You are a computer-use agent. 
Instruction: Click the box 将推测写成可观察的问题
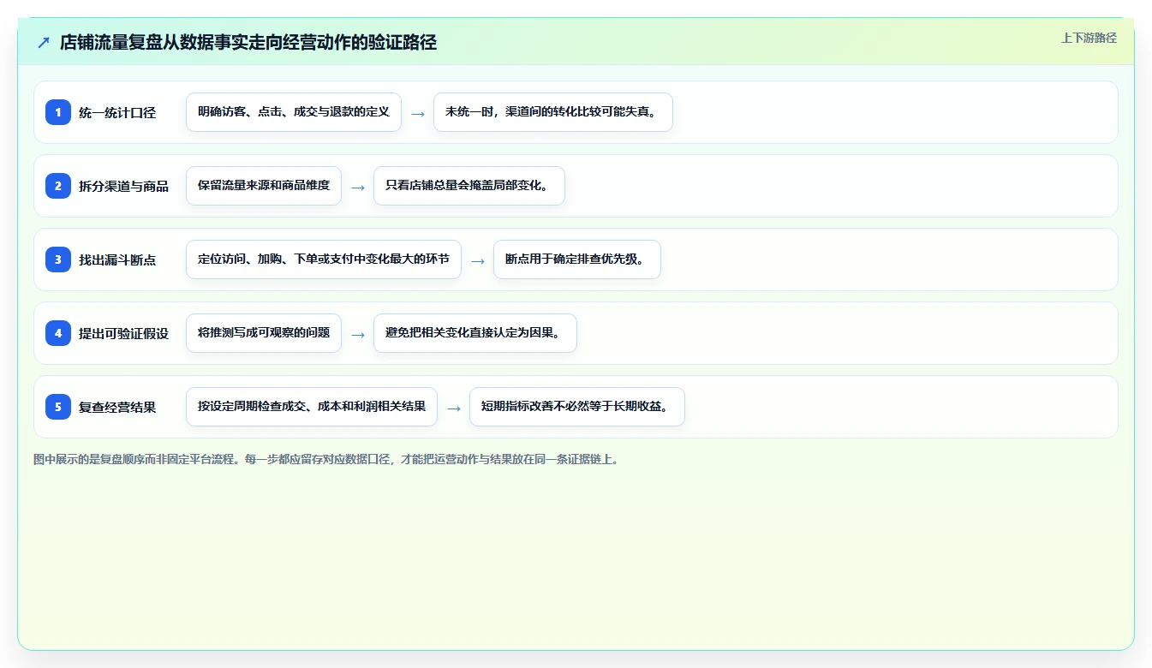pos(264,333)
